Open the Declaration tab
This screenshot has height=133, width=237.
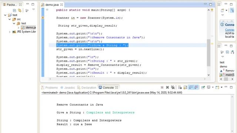click(x=87, y=88)
